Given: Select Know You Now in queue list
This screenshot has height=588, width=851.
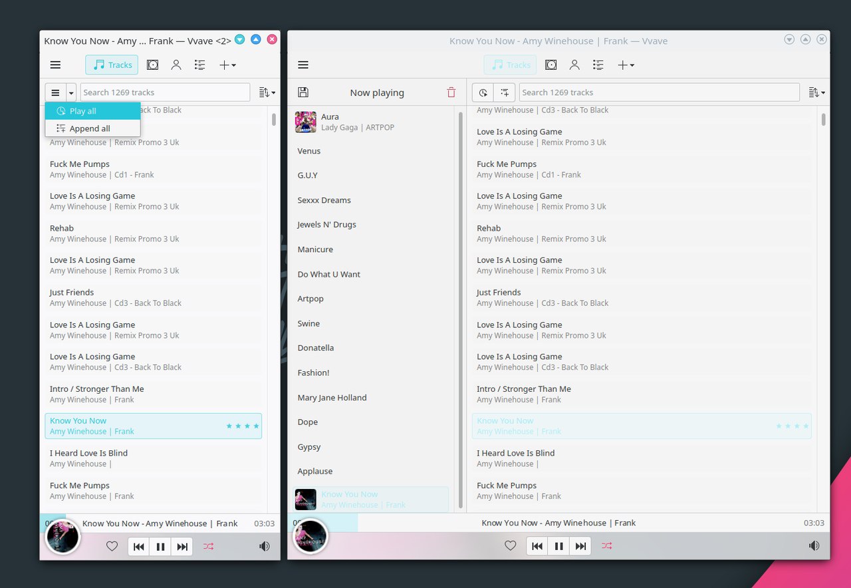Looking at the screenshot, I should click(372, 500).
